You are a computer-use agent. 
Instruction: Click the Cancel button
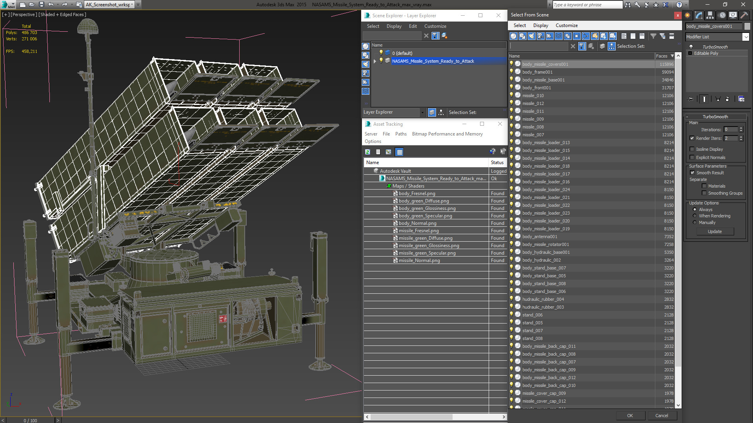(662, 416)
